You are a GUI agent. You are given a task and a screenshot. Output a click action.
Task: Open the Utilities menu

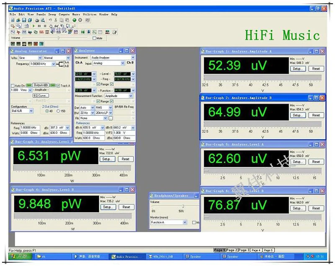(x=90, y=14)
